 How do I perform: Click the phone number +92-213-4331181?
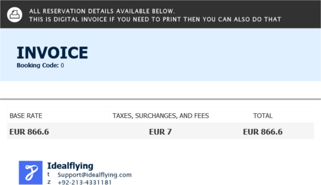[x=84, y=182]
